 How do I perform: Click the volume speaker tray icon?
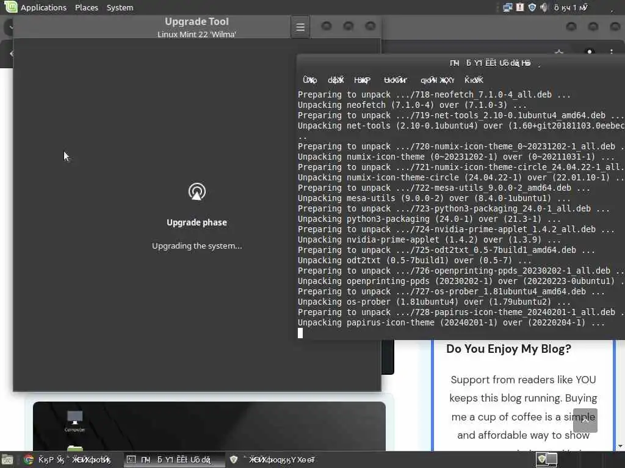[544, 7]
